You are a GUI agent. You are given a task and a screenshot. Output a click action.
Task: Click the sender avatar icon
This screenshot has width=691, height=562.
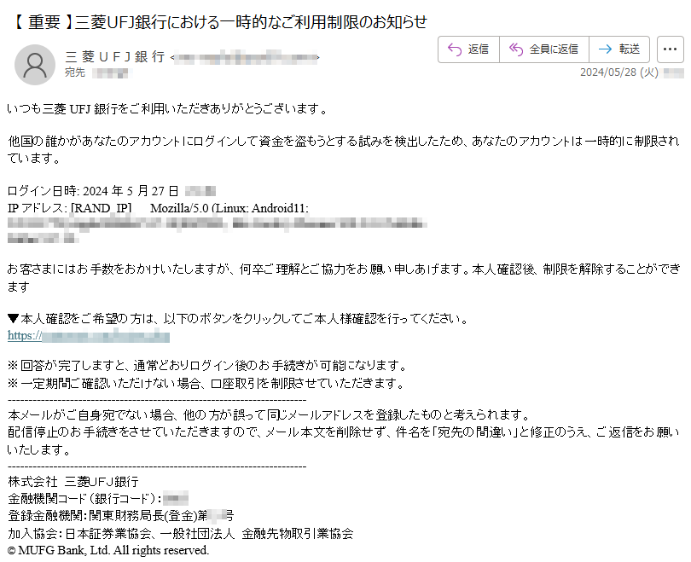tap(35, 65)
